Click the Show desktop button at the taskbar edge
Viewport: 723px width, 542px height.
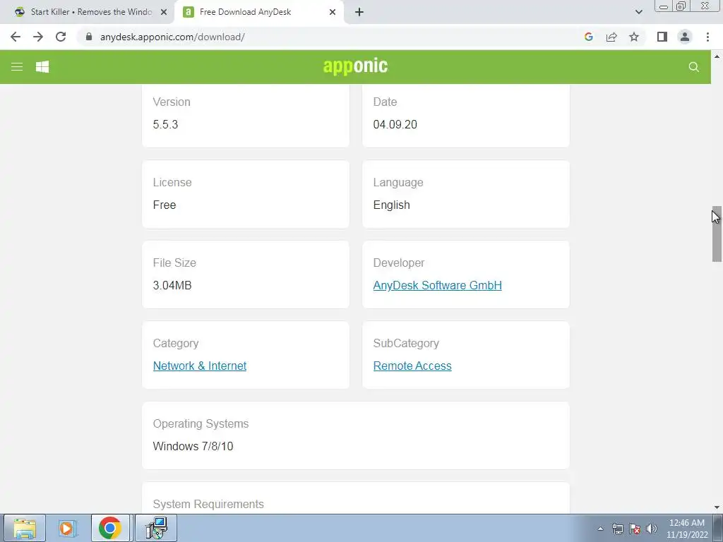coord(718,528)
